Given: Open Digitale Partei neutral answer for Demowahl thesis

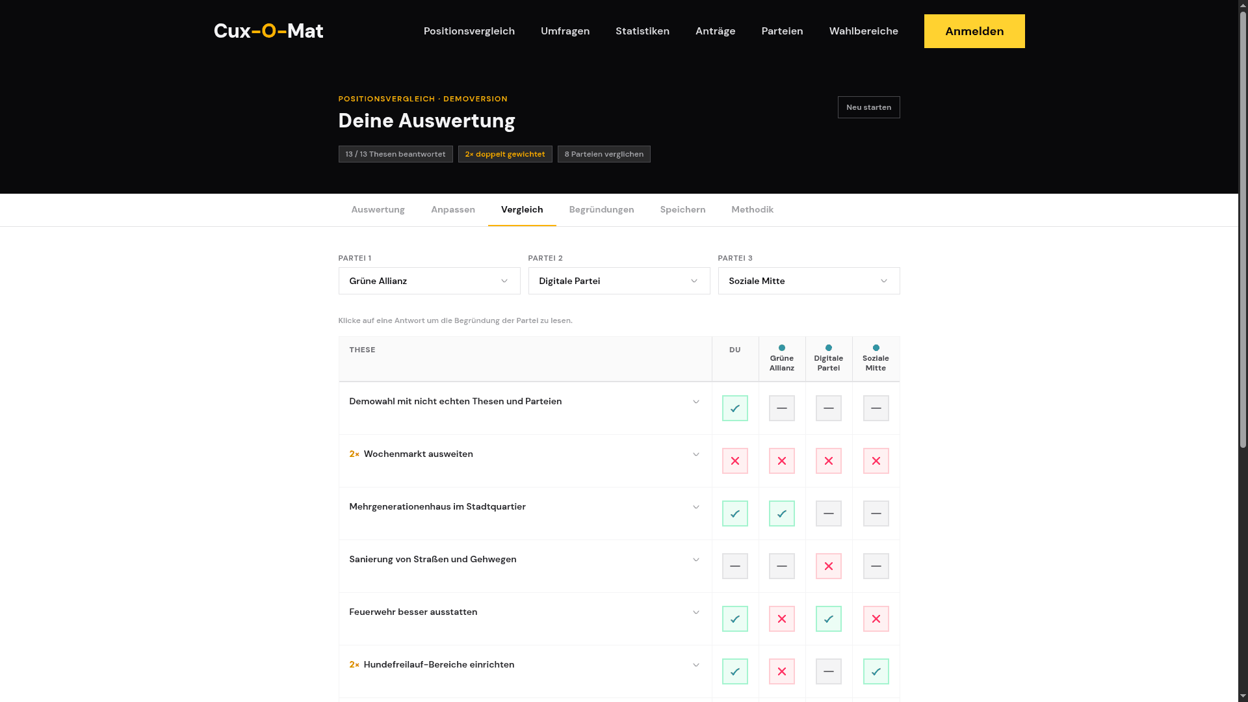Looking at the screenshot, I should click(828, 408).
